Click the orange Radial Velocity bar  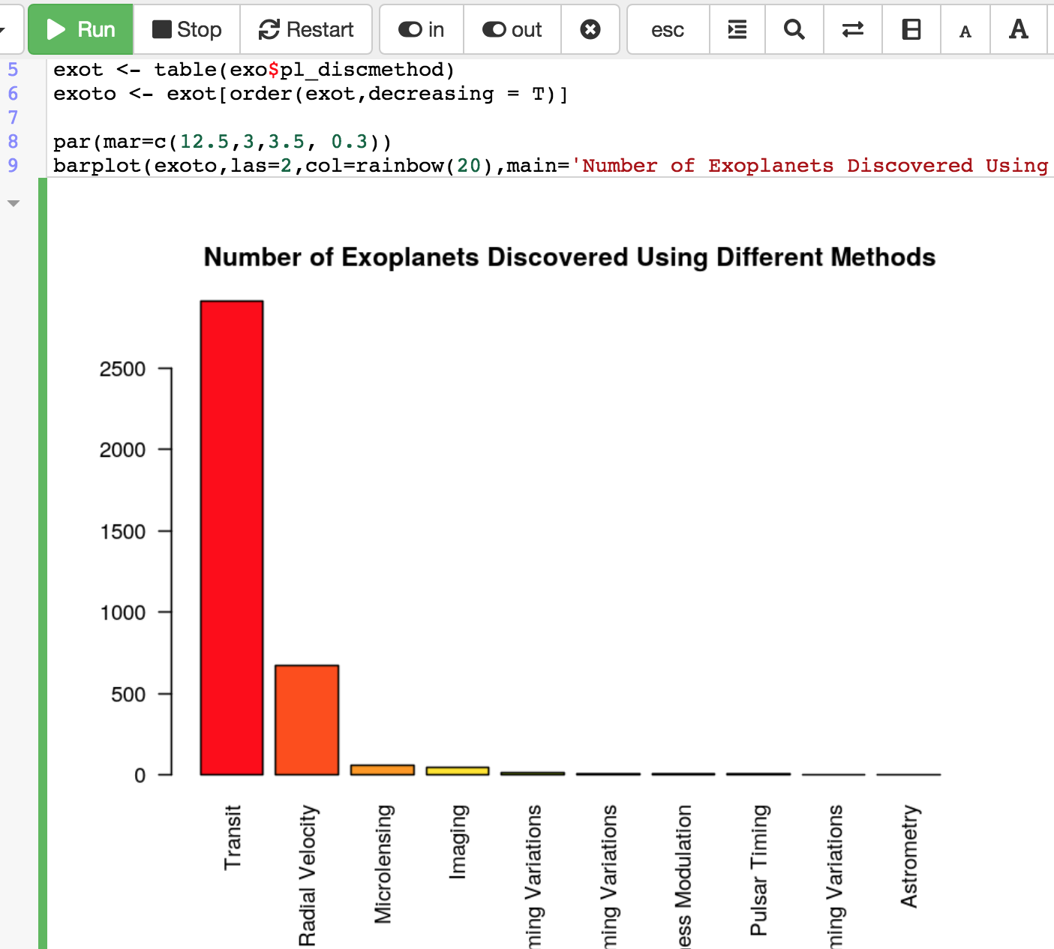307,719
